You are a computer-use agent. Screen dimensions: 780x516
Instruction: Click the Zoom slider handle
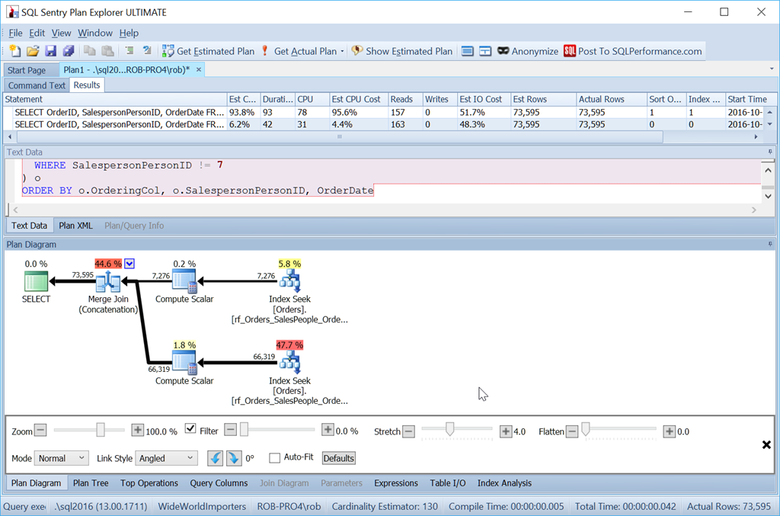(101, 431)
